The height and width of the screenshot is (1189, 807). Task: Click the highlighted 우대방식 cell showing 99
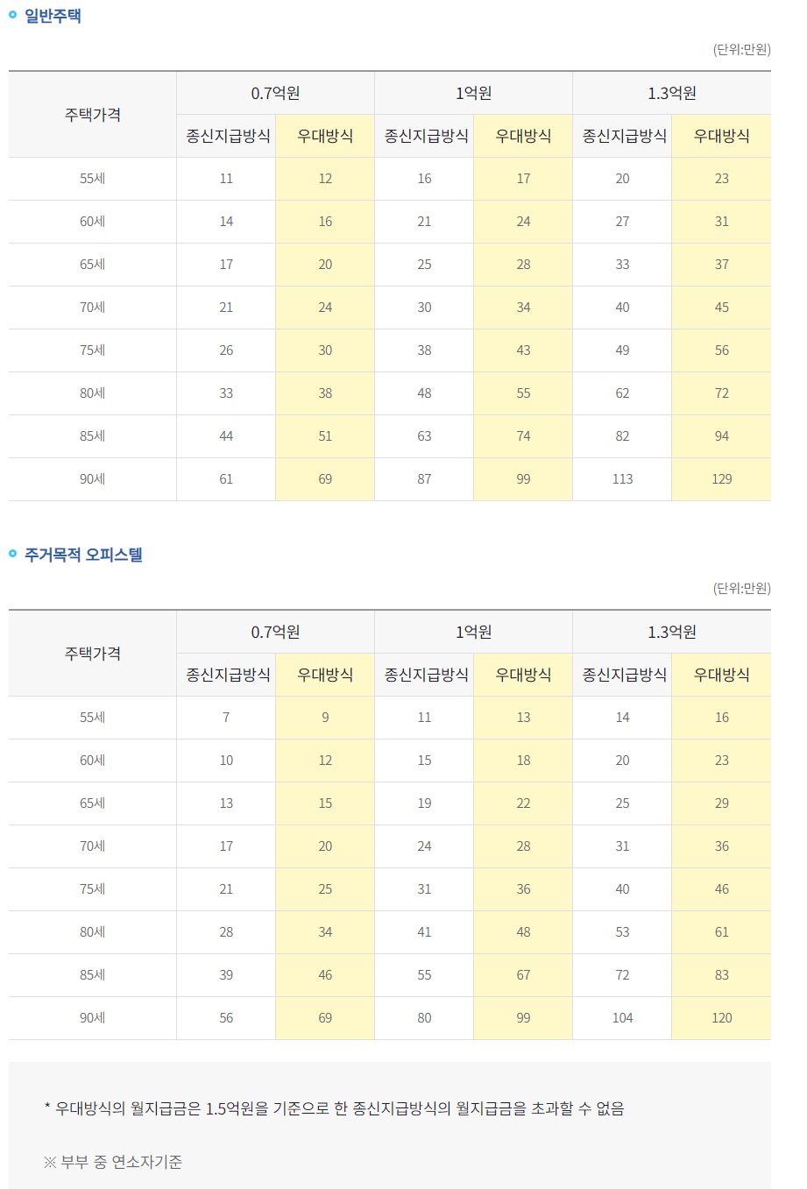[x=523, y=479]
